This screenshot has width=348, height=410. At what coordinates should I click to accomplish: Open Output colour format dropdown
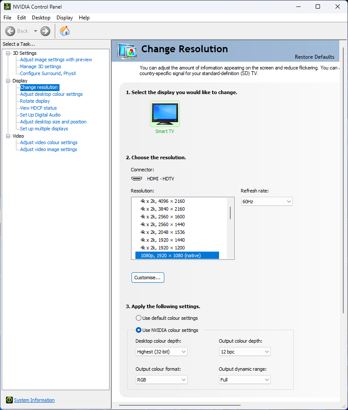(161, 380)
